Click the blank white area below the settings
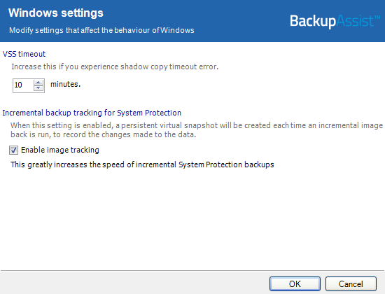This screenshot has height=294, width=385. click(192, 218)
